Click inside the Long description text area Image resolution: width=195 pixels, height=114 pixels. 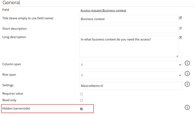click(x=129, y=47)
